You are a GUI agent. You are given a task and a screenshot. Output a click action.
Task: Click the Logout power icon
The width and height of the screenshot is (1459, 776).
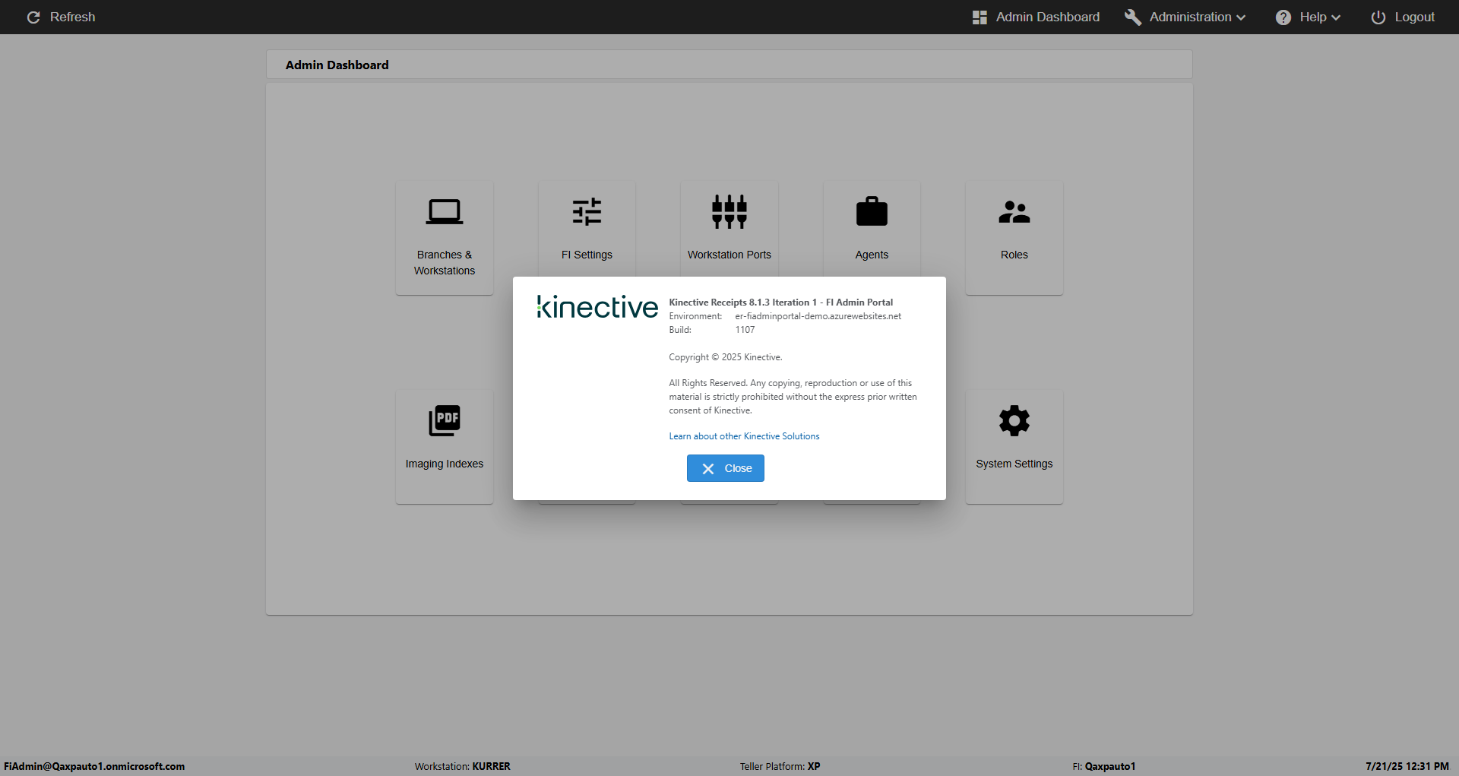1378,17
